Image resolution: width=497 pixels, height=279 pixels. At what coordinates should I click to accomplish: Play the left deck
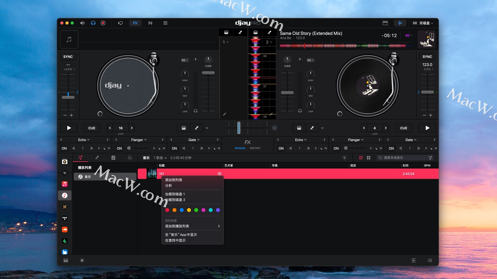tap(69, 128)
